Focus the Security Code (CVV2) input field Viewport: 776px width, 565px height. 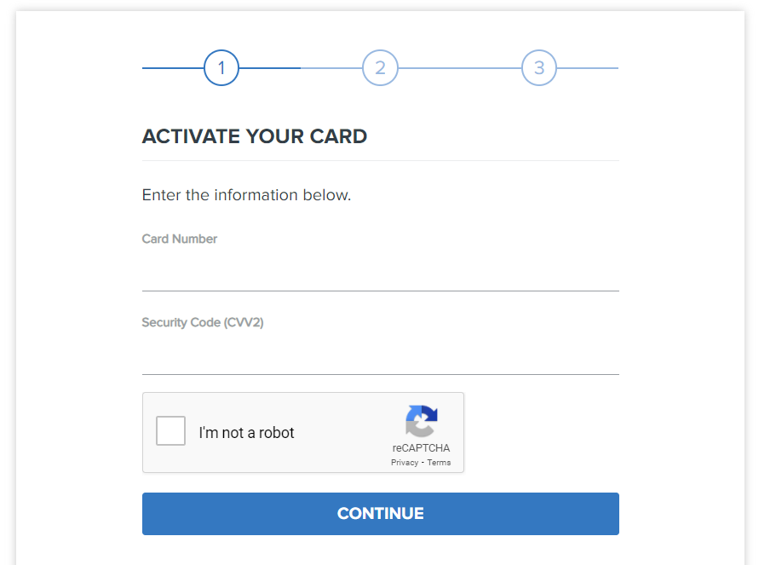pyautogui.click(x=380, y=356)
